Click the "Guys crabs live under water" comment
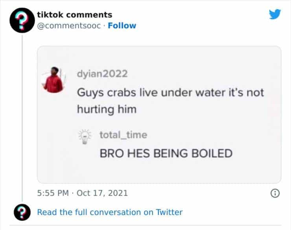This screenshot has height=230, width=291. tap(170, 93)
